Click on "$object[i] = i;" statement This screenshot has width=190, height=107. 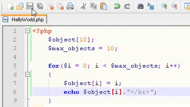pyautogui.click(x=93, y=83)
